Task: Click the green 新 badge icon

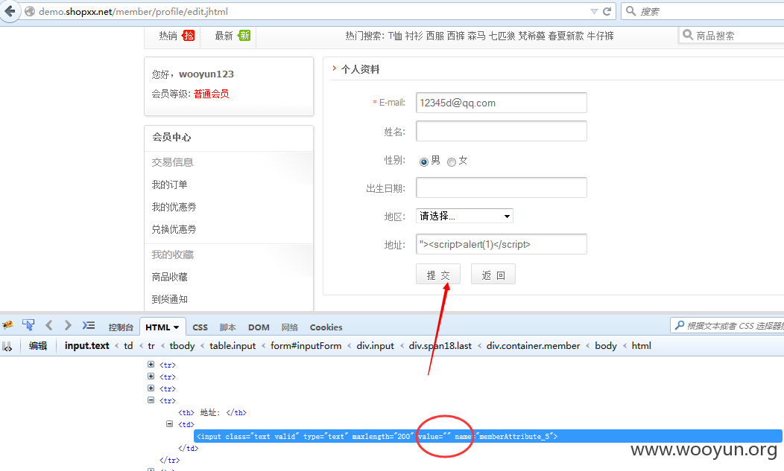Action: (x=244, y=35)
